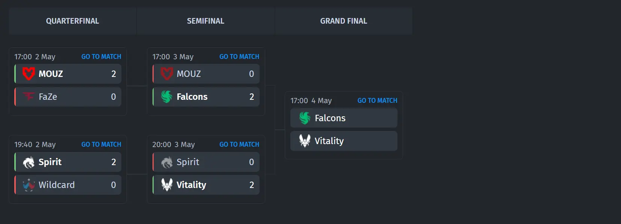Open GO TO MATCH for Spirit vs Vitality

tap(239, 144)
